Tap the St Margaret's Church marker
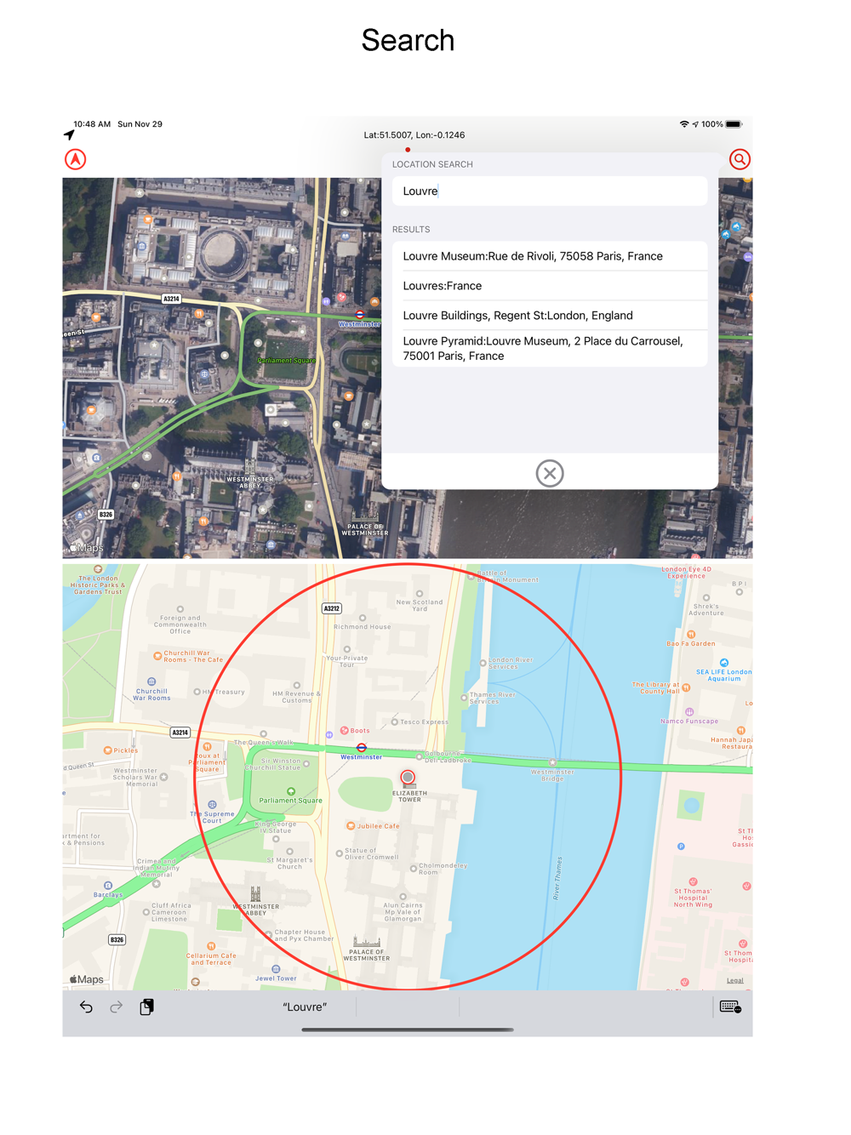Viewport: 851px width, 1135px height. pyautogui.click(x=290, y=851)
